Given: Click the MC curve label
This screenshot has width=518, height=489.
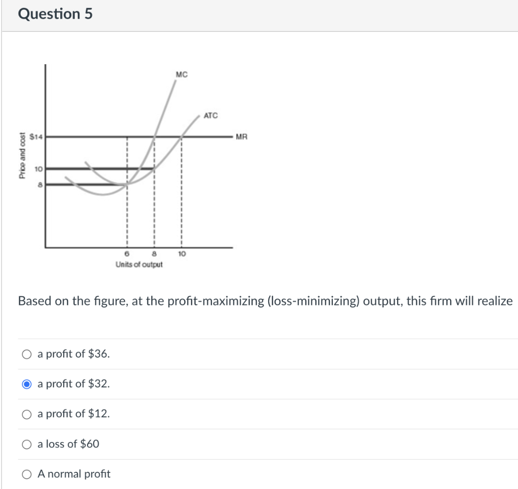Looking at the screenshot, I should (181, 74).
